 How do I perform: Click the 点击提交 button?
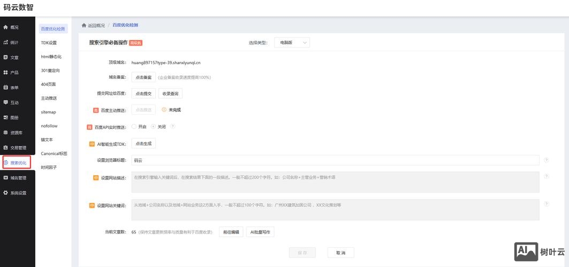click(x=143, y=93)
